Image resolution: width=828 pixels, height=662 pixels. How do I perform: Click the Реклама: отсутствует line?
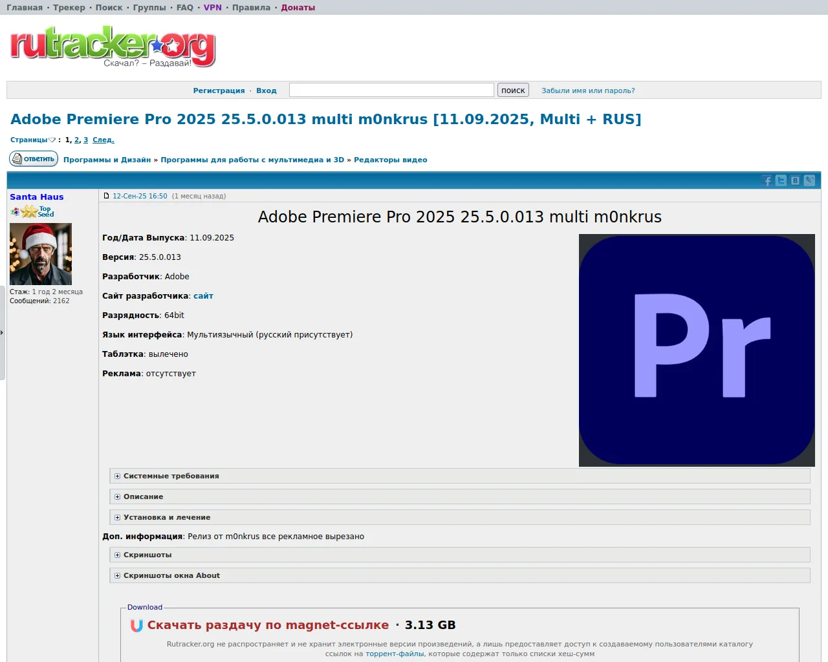149,374
